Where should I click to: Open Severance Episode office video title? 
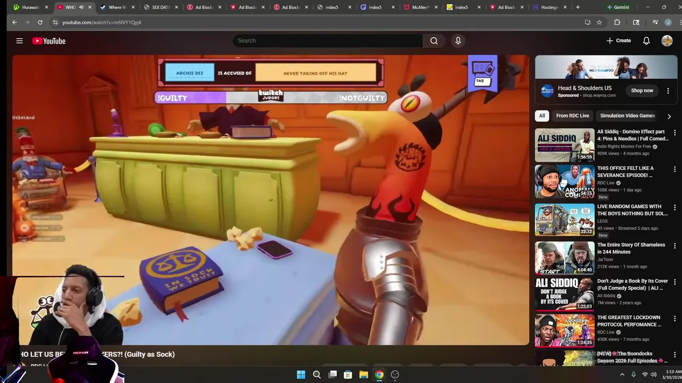tap(625, 172)
